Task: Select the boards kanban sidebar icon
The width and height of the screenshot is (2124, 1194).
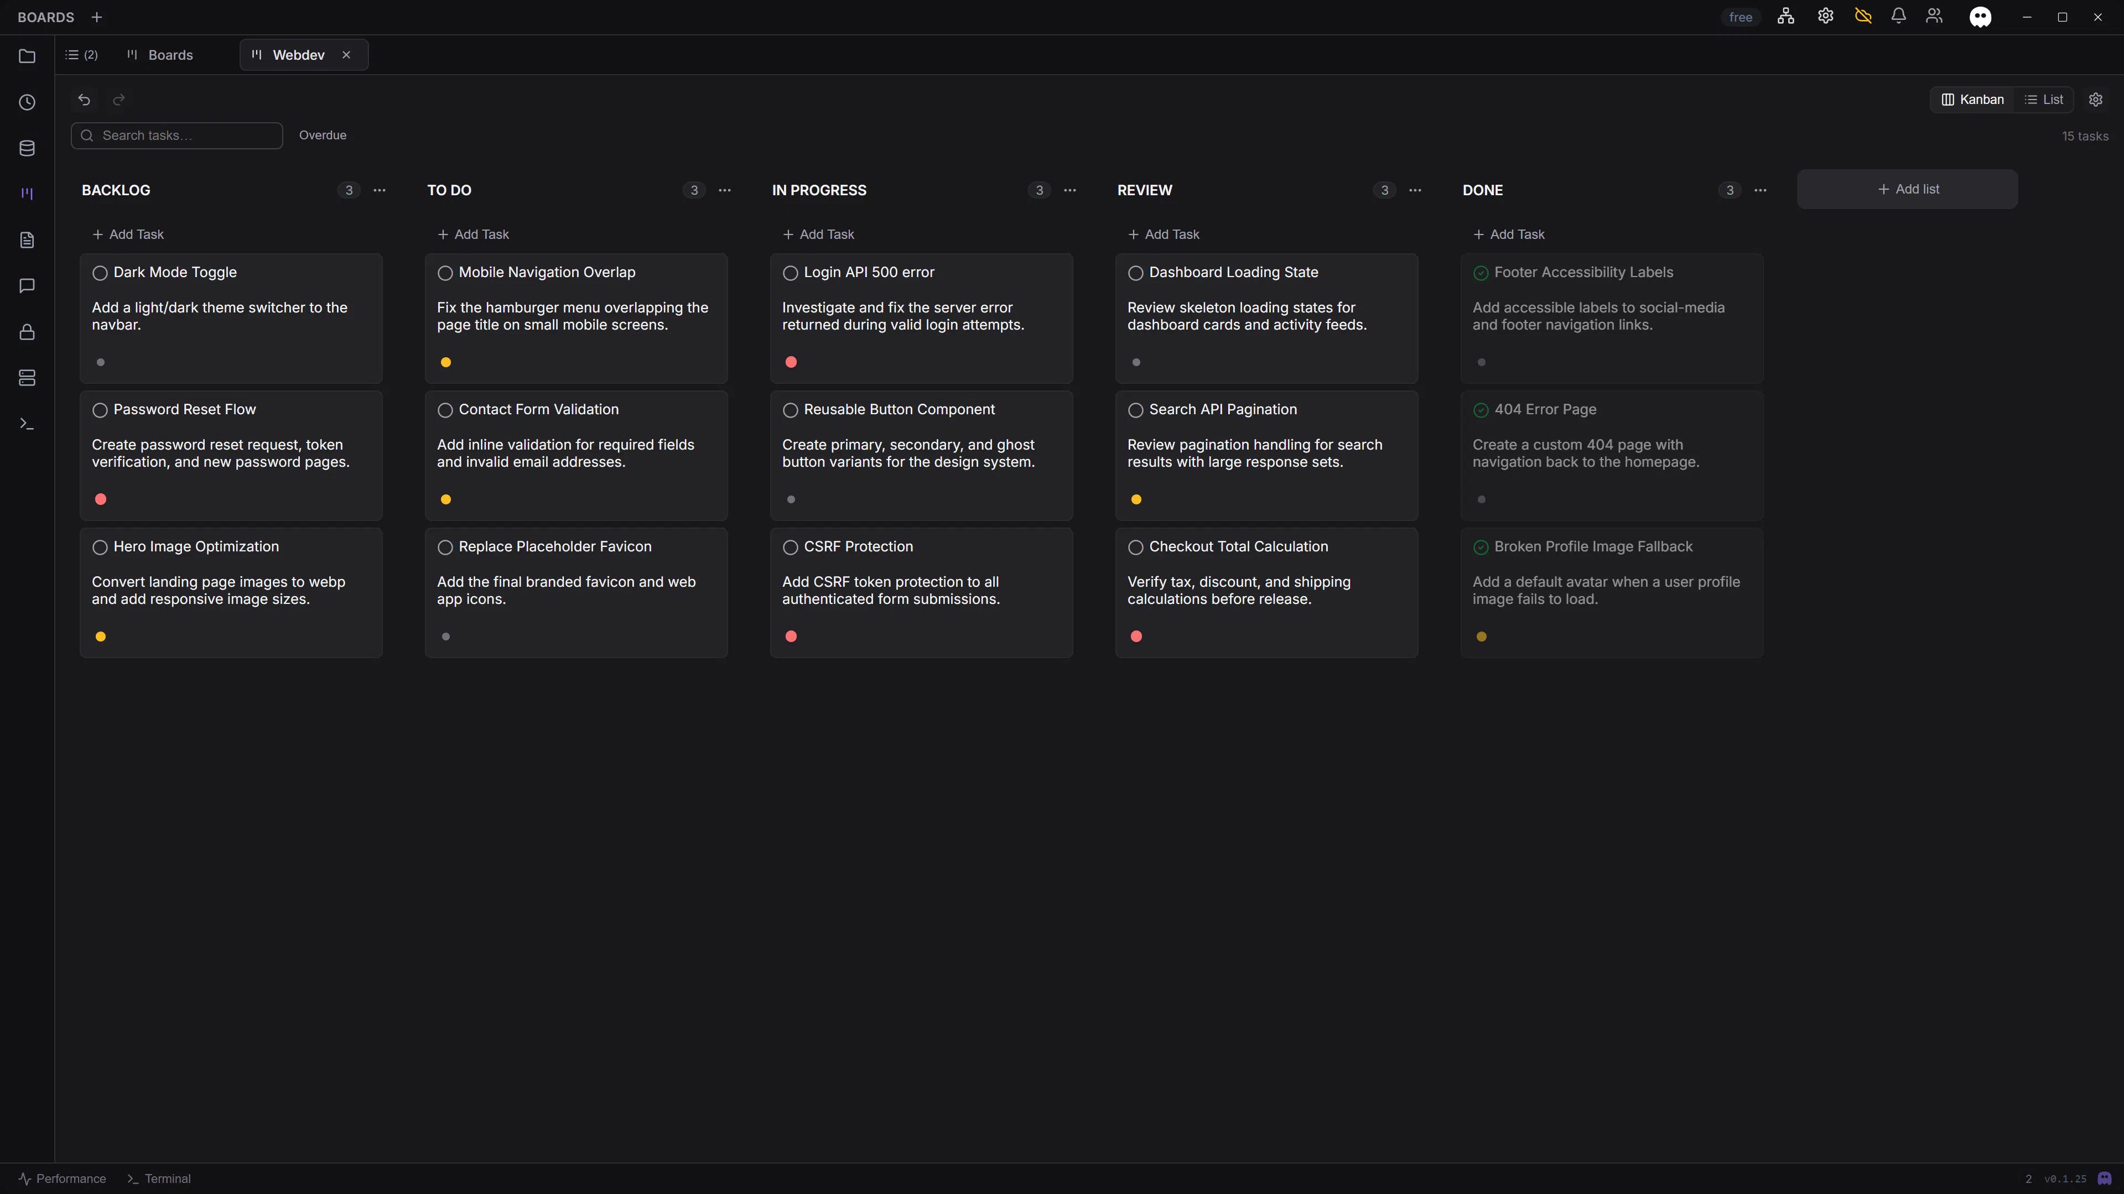Action: [x=27, y=194]
